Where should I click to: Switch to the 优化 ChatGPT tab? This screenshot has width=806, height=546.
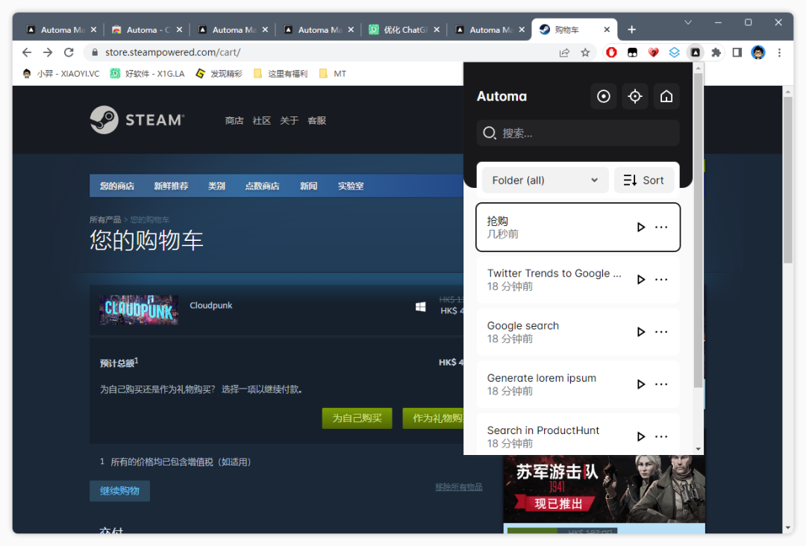404,30
